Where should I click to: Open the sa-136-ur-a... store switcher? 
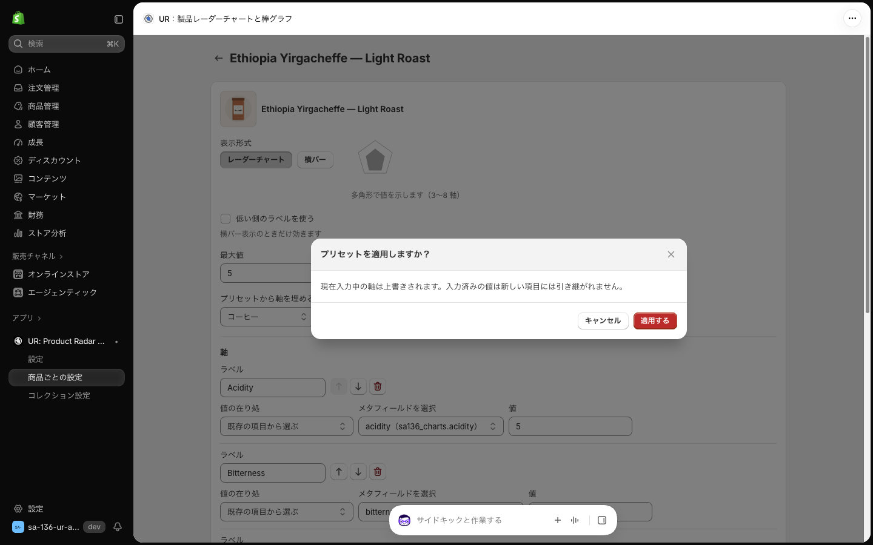click(x=58, y=527)
